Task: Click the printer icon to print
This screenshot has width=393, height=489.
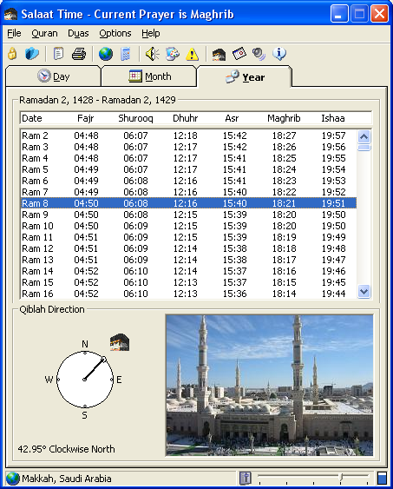Action: (x=79, y=54)
